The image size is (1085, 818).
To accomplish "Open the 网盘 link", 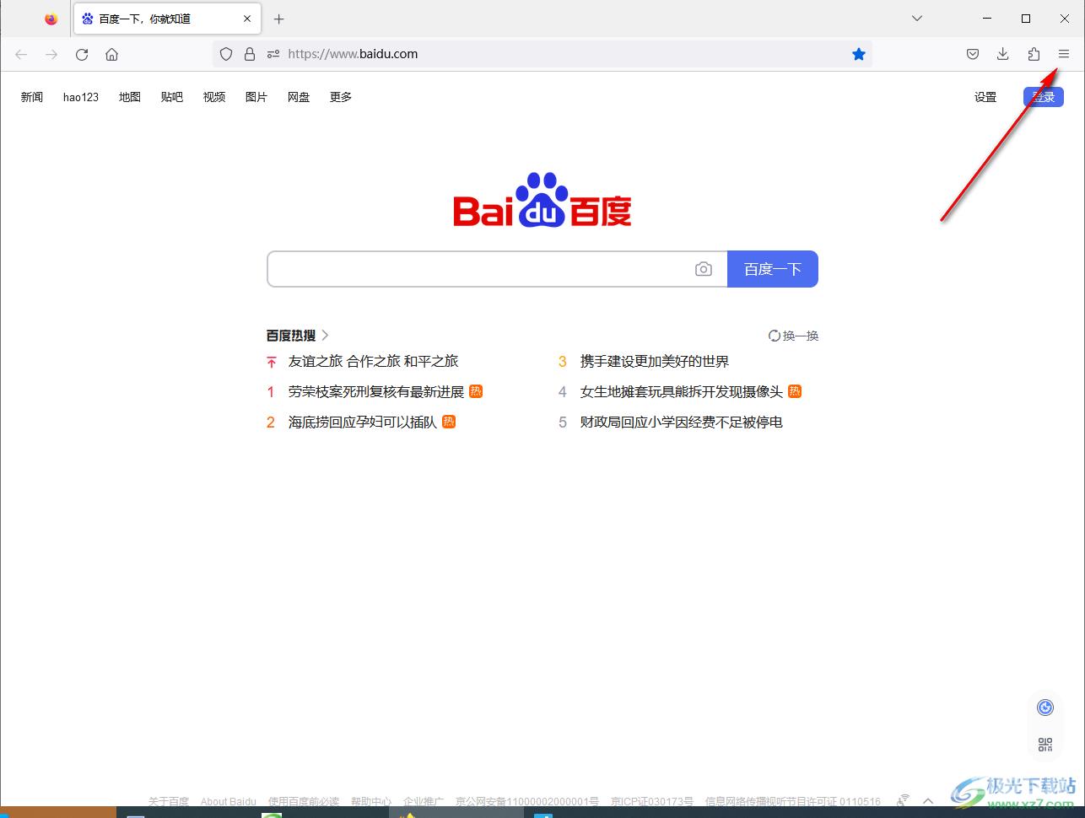I will point(299,97).
